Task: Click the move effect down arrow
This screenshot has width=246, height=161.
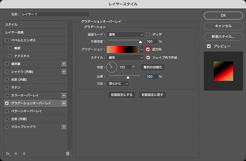Action: point(24,154)
